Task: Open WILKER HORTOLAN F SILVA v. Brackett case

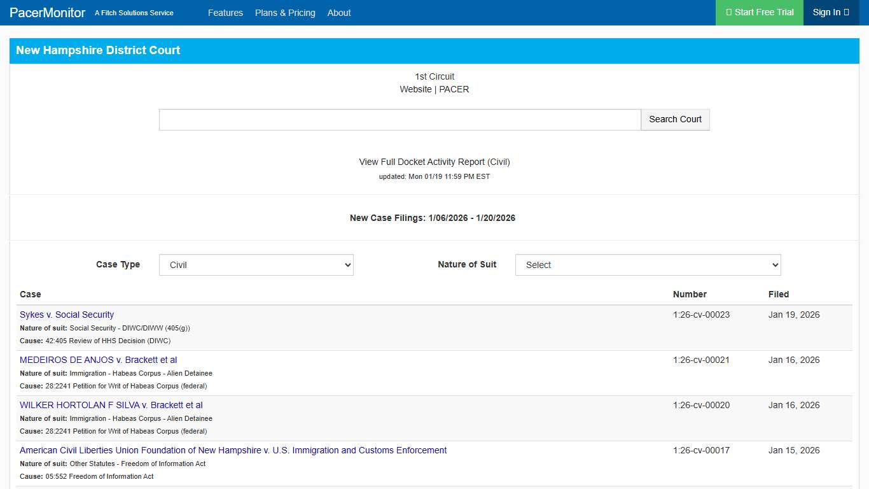Action: click(x=111, y=405)
